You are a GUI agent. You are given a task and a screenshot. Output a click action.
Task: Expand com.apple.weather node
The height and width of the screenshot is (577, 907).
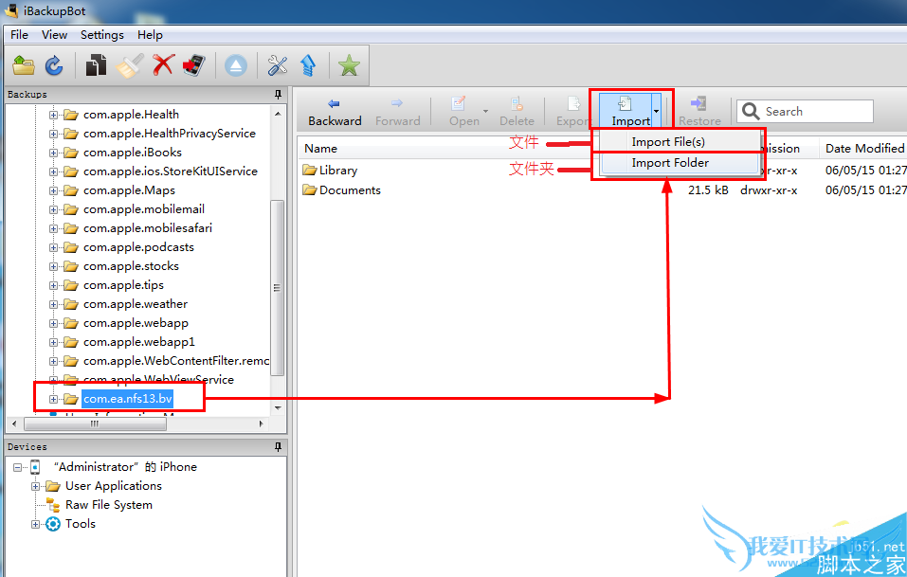[53, 304]
